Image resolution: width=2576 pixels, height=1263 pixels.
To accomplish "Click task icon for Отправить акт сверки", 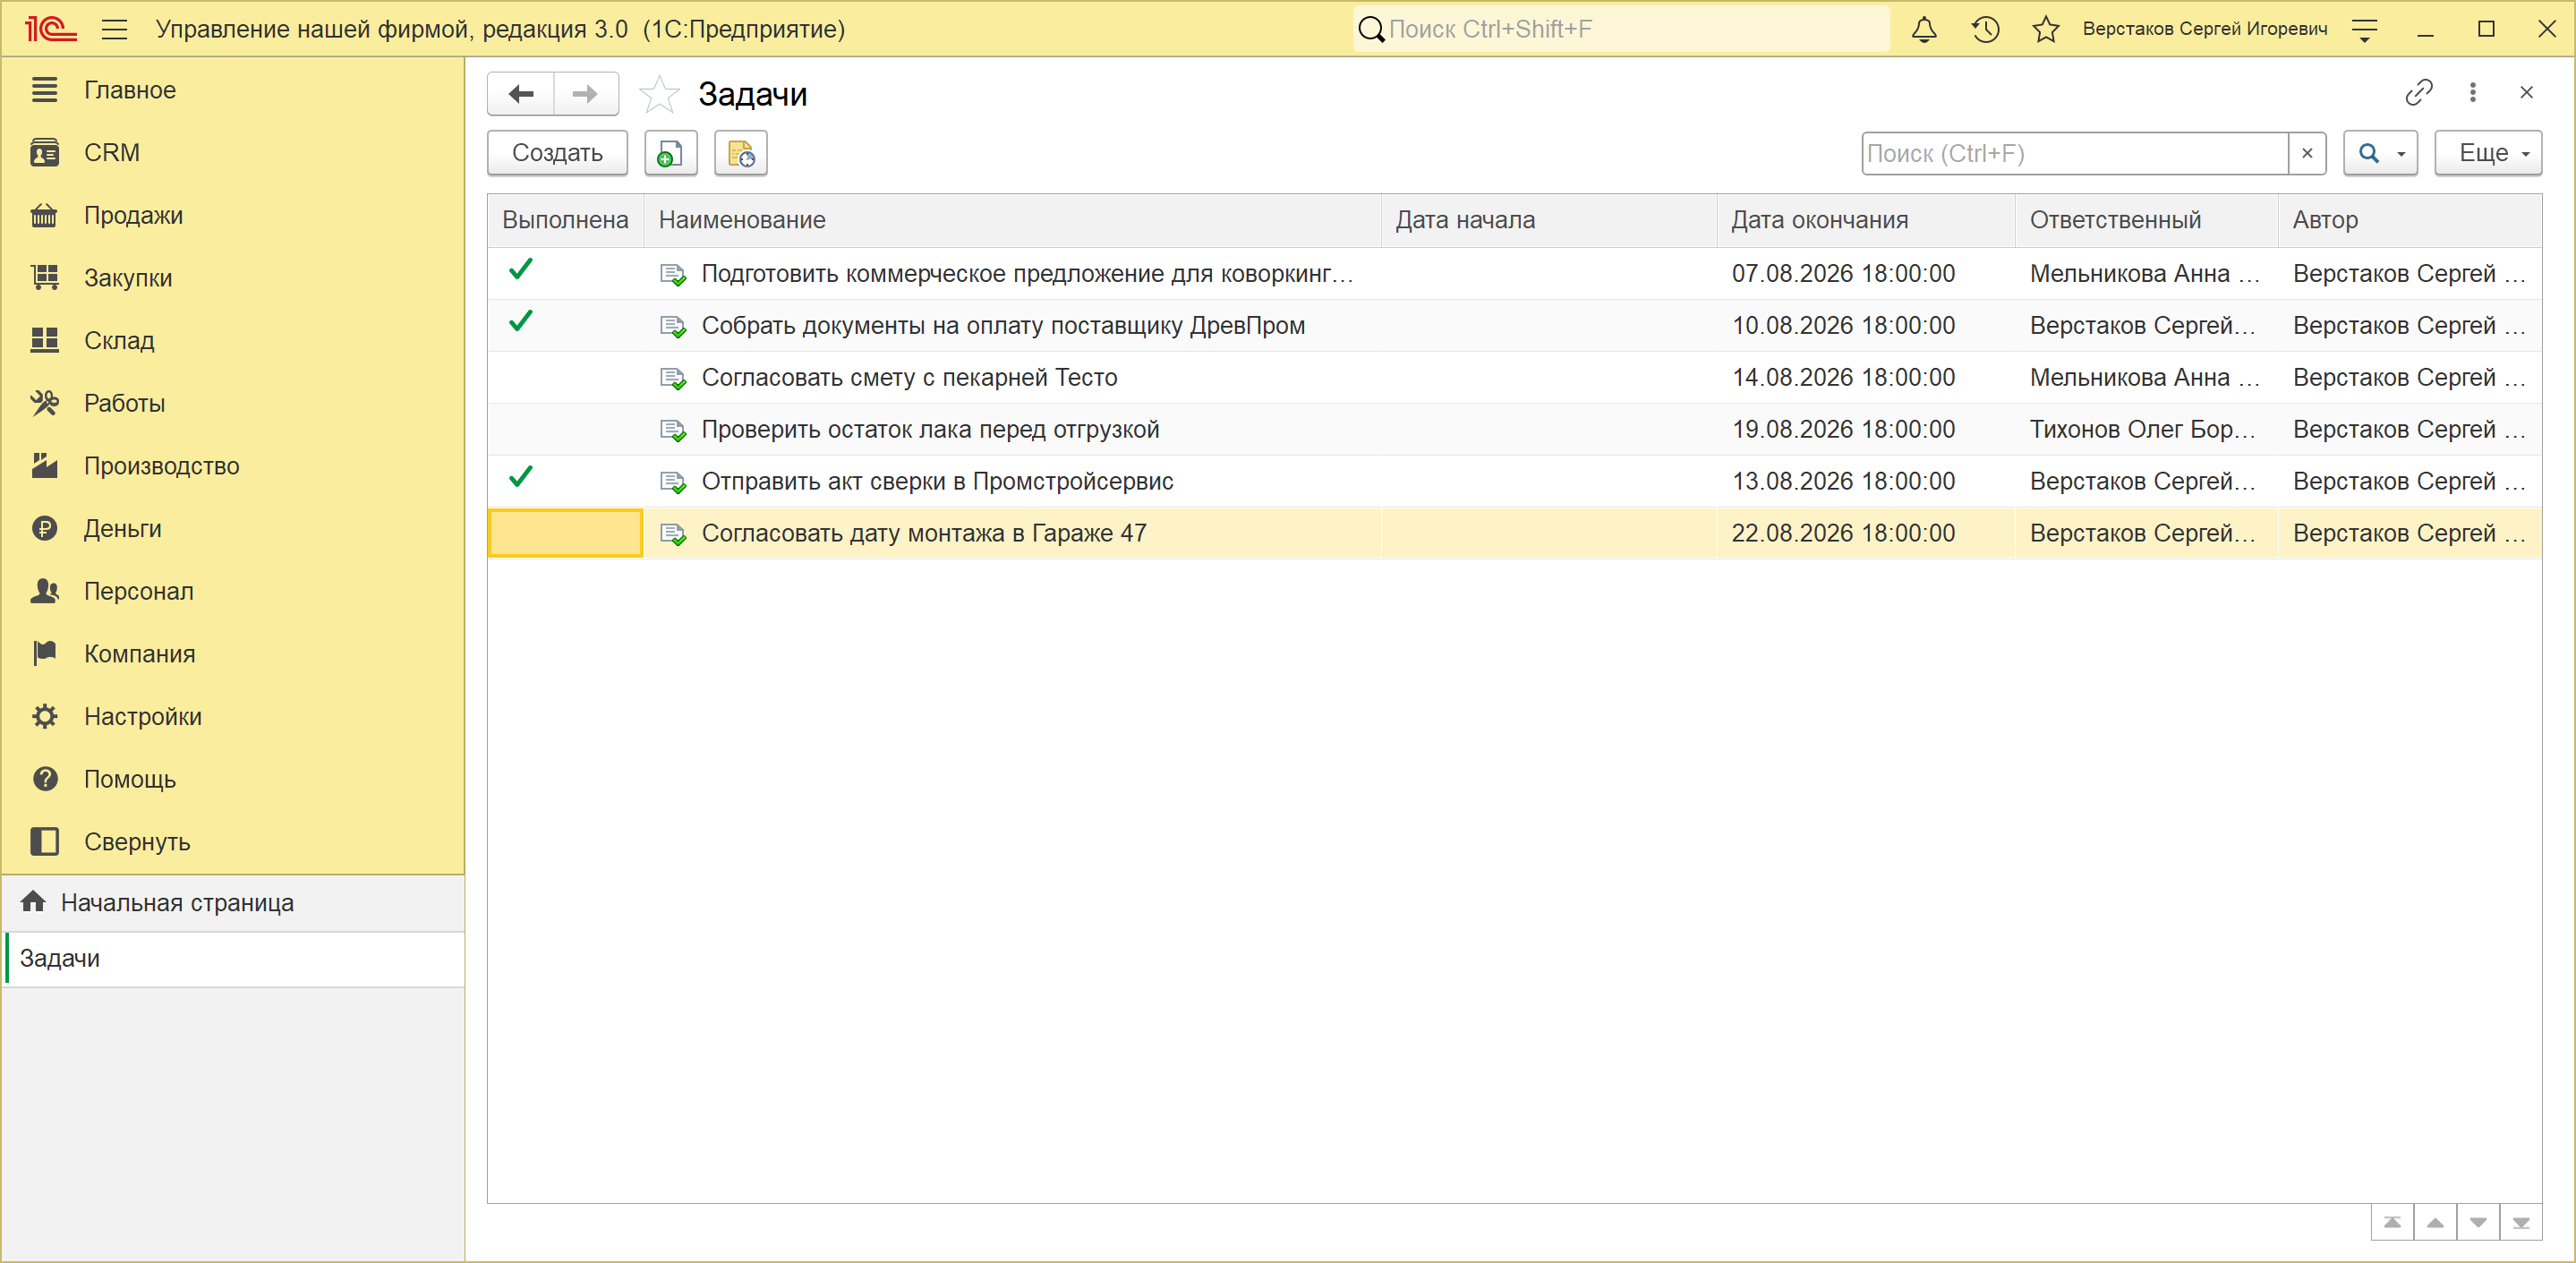I will (673, 483).
